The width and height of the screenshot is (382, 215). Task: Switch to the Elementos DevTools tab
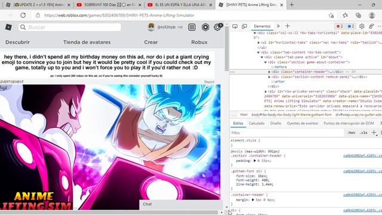262,26
